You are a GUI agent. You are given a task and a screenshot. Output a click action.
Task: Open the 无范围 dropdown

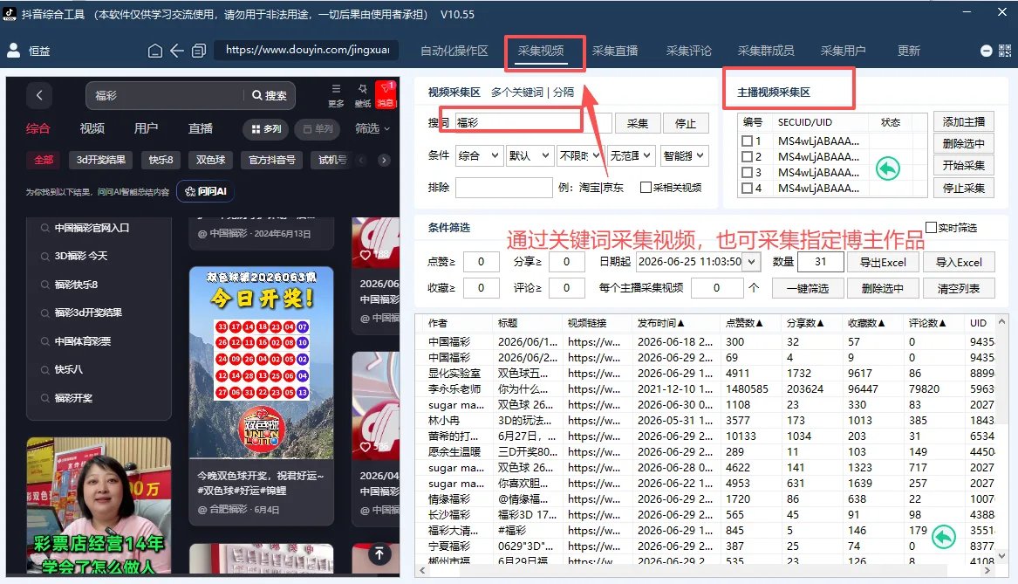(x=631, y=156)
